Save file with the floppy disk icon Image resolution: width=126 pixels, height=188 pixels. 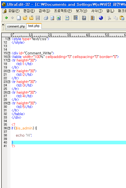tap(38, 18)
